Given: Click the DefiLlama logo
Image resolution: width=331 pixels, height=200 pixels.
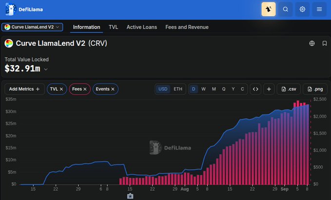Looking at the screenshot, I should 24,9.
